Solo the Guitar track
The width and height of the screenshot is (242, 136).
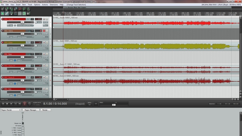point(47,43)
